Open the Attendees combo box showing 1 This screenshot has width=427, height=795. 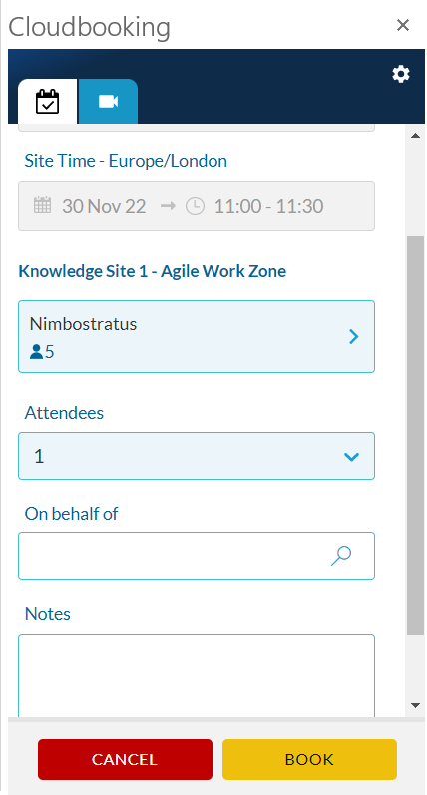point(197,456)
